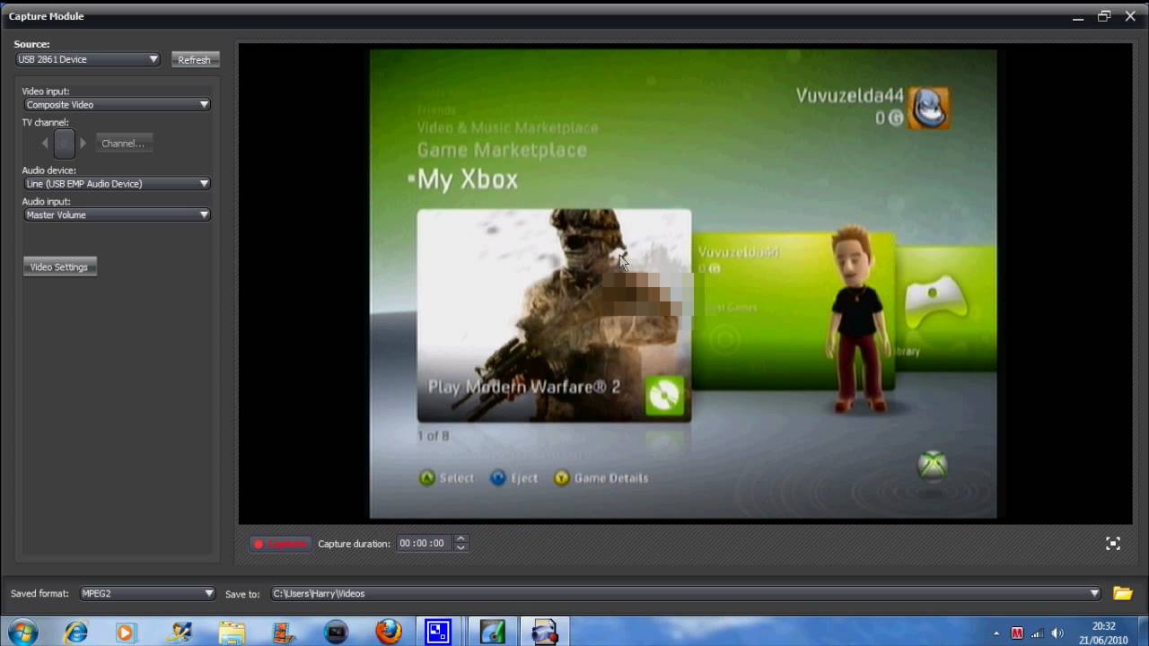Switch to the active capture app taskbar icon
1149x646 pixels.
coord(544,632)
